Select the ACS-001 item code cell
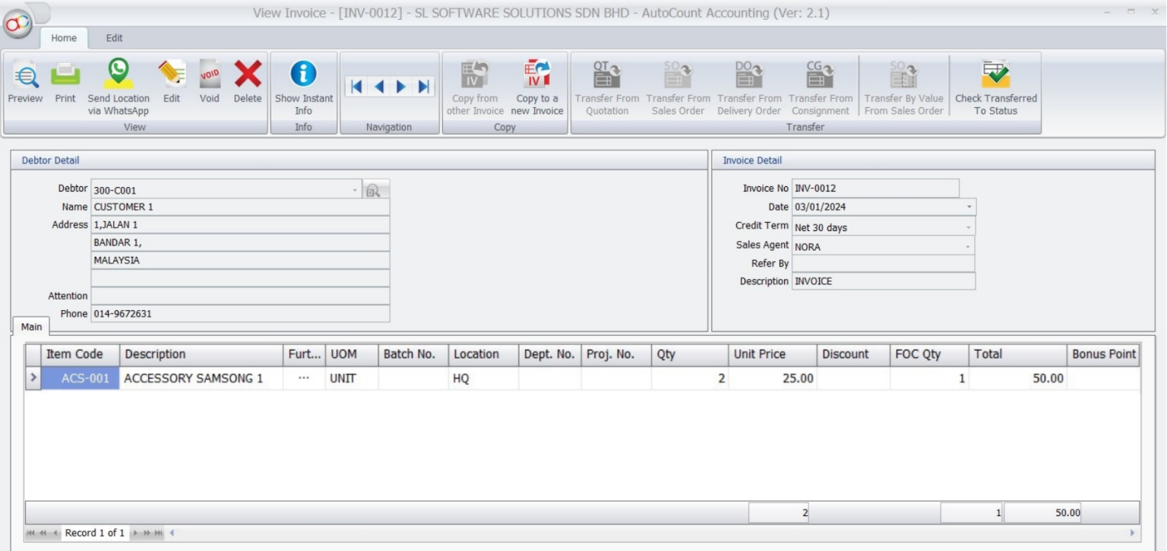This screenshot has height=551, width=1167. coord(81,378)
